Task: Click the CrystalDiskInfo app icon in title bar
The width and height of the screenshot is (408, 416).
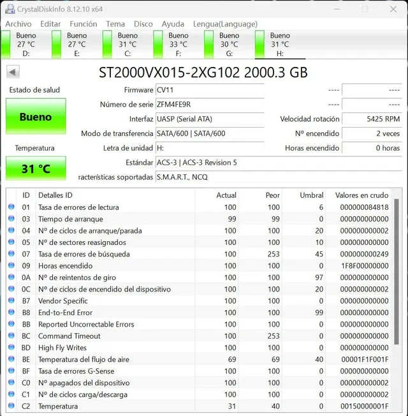Action: [10, 9]
